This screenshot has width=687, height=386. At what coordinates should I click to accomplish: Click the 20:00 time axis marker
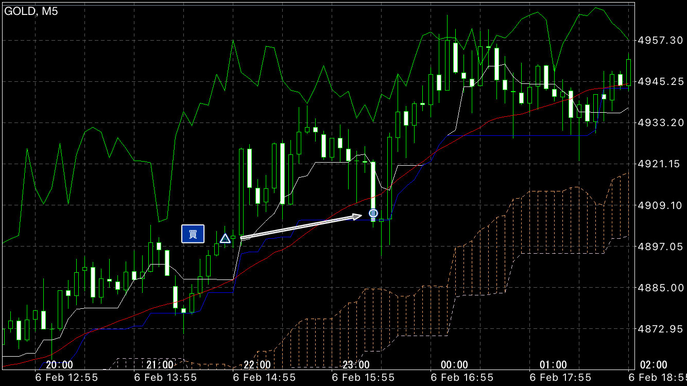click(59, 365)
